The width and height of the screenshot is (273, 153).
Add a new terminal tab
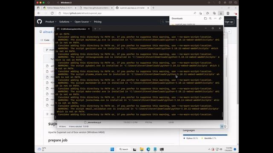95,29
